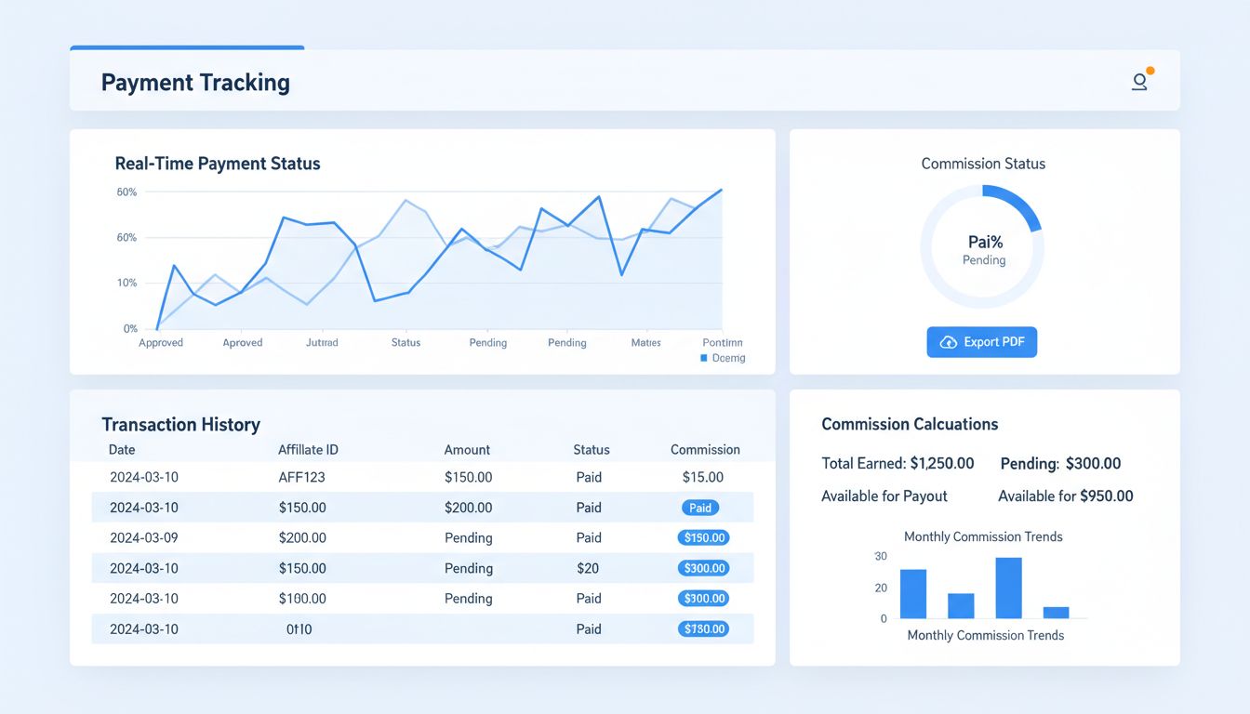Click the orange notification dot on profile icon
This screenshot has height=714, width=1250.
click(x=1150, y=70)
